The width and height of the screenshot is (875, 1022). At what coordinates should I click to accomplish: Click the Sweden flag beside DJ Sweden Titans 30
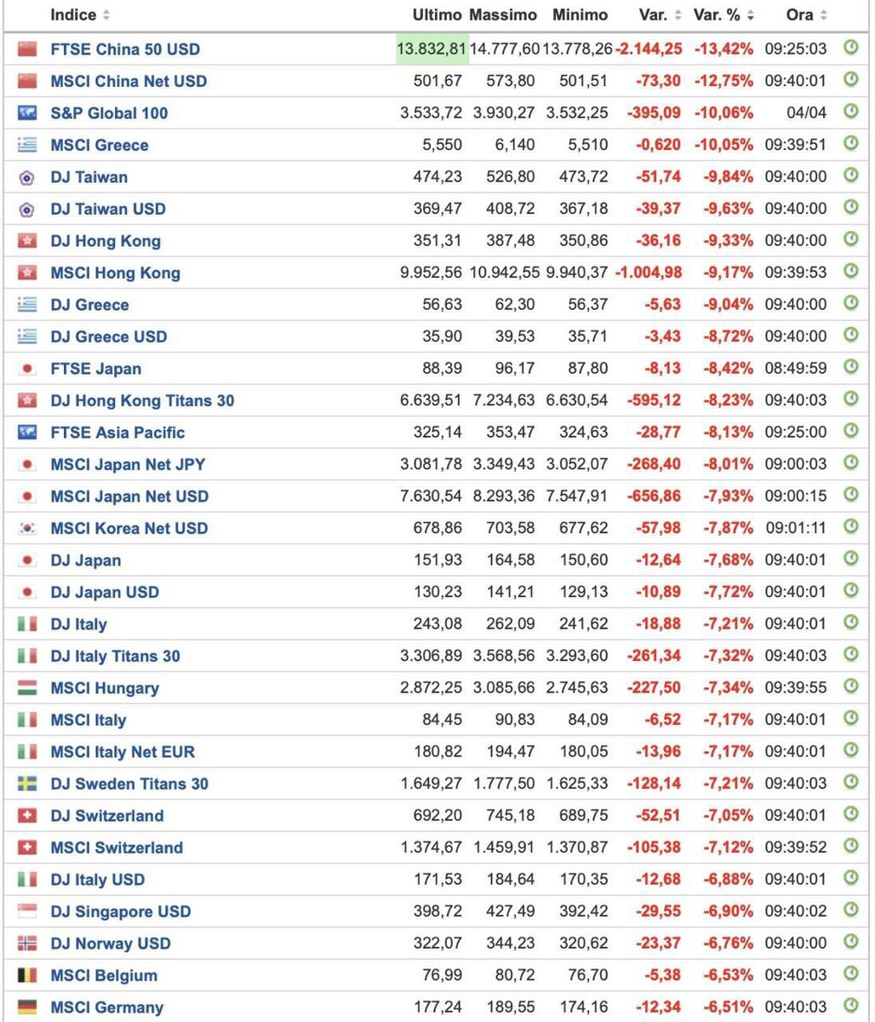(x=27, y=784)
